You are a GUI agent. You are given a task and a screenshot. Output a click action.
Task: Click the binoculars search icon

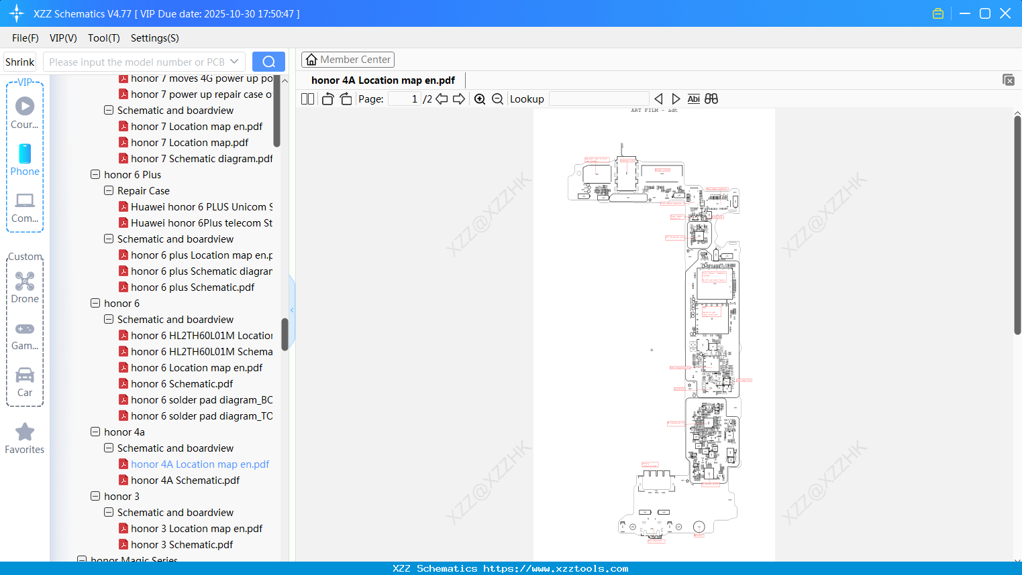click(x=711, y=99)
